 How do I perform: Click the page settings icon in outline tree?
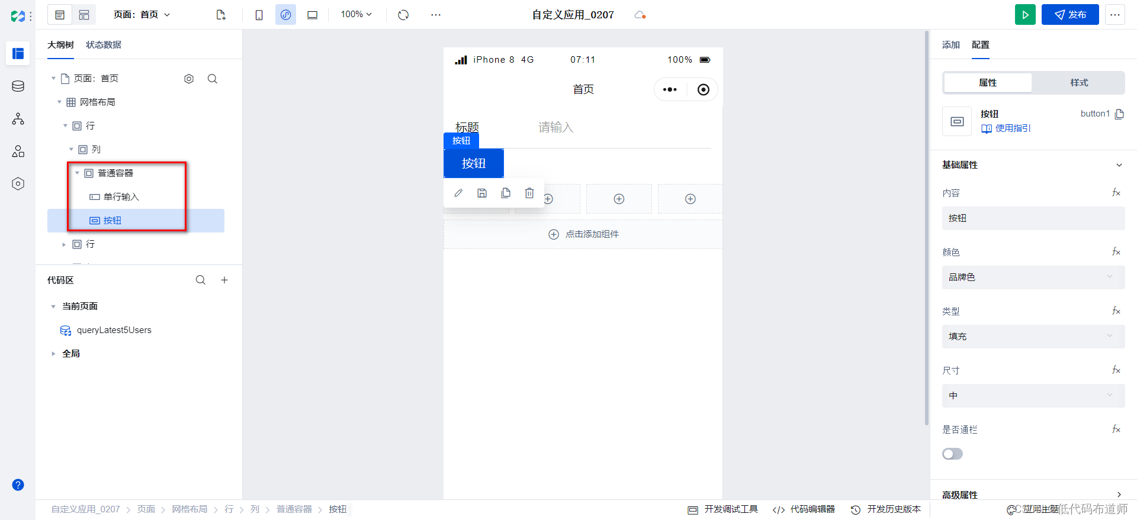click(x=189, y=79)
